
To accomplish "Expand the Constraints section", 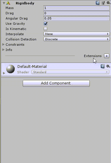I will tap(3, 45).
